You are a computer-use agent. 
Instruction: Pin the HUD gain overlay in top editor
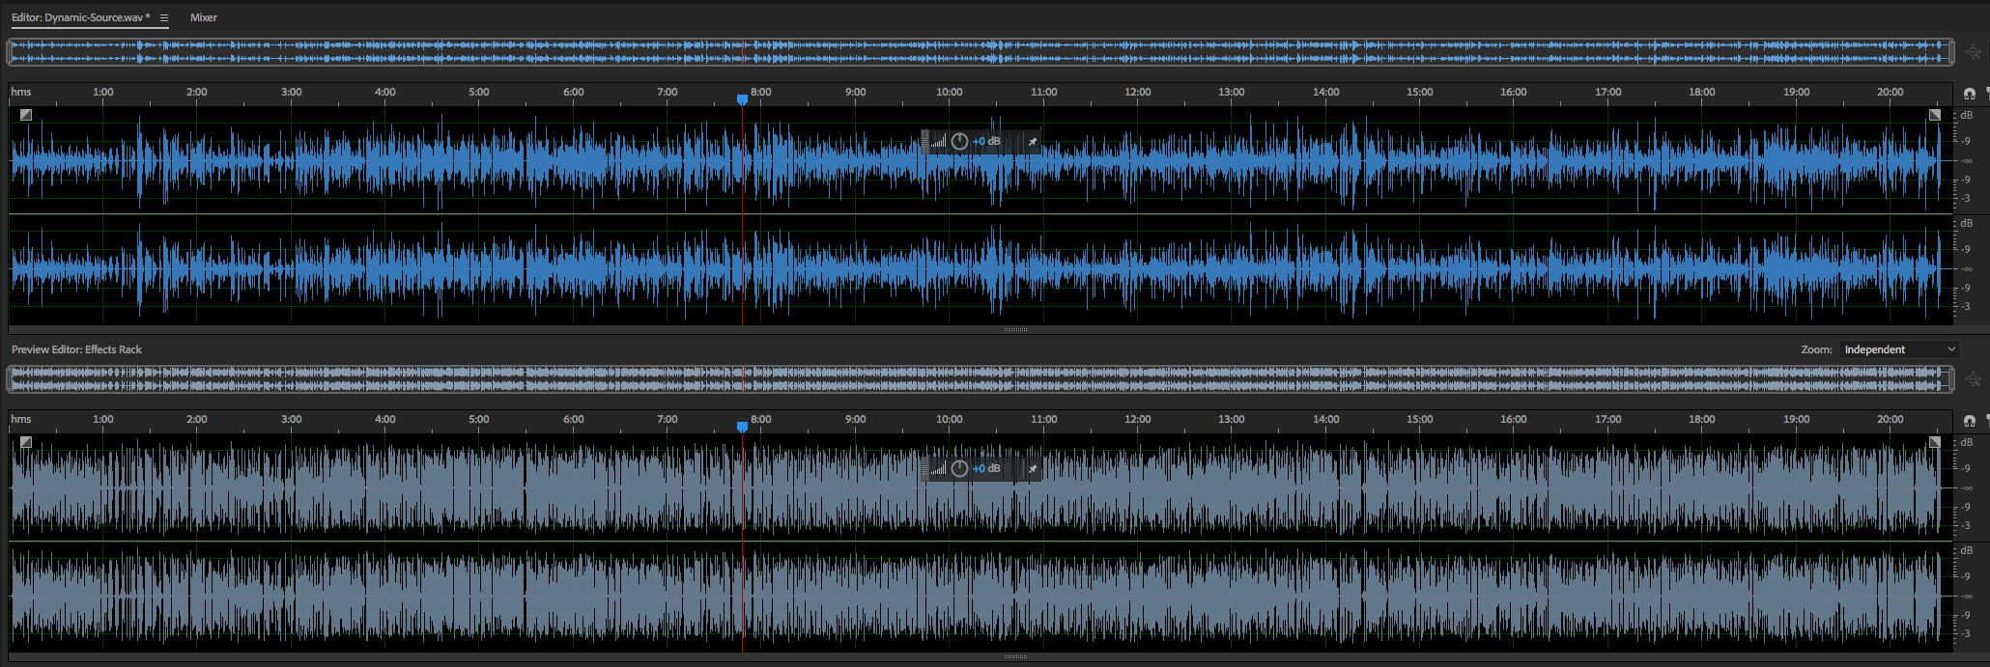coord(1032,142)
